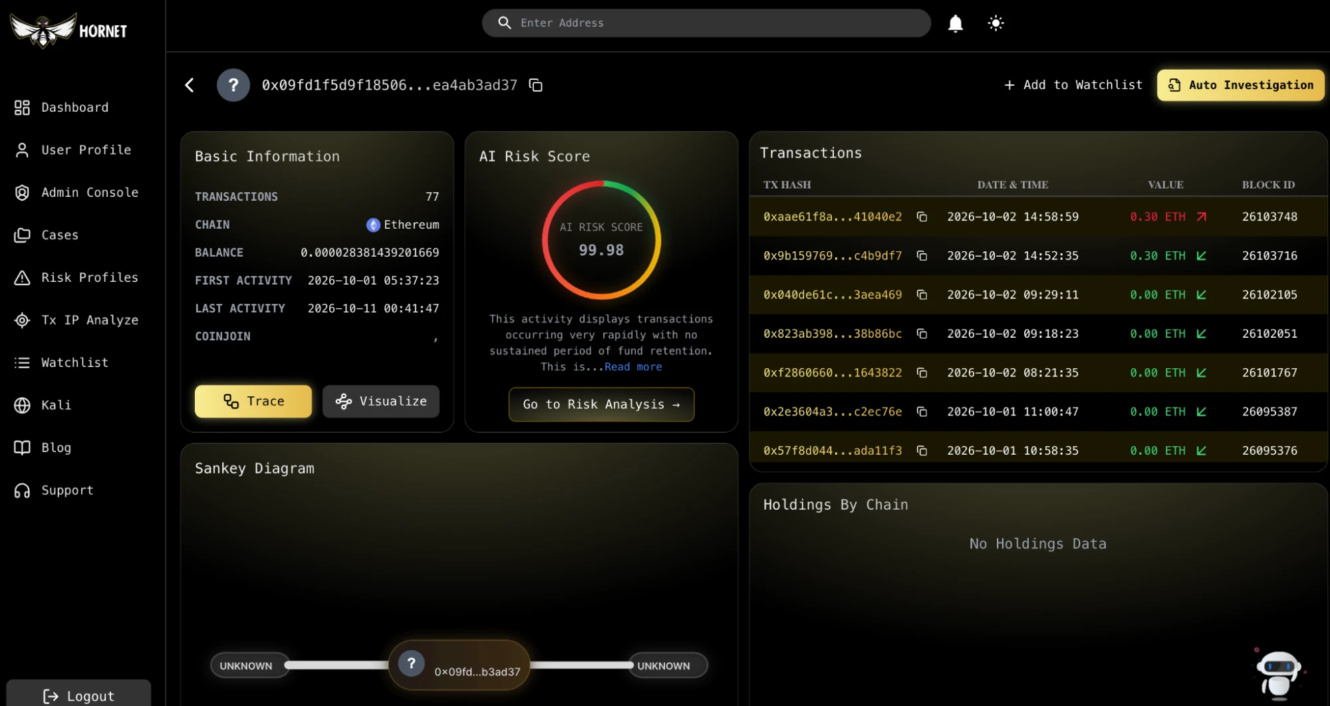The image size is (1330, 706).
Task: Open Risk Profiles in the sidebar
Action: pos(76,278)
